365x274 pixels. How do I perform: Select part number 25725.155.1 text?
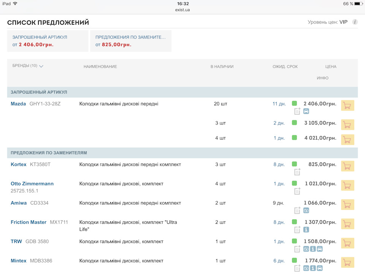coord(24,191)
